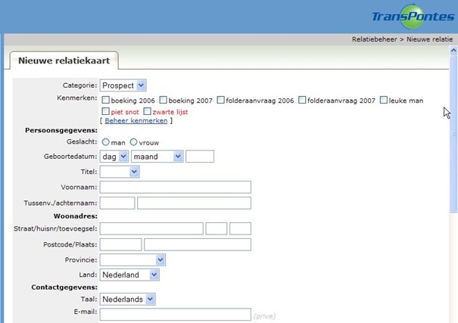The height and width of the screenshot is (323, 458).
Task: Choose the 'vrouw' gender option
Action: (x=134, y=142)
